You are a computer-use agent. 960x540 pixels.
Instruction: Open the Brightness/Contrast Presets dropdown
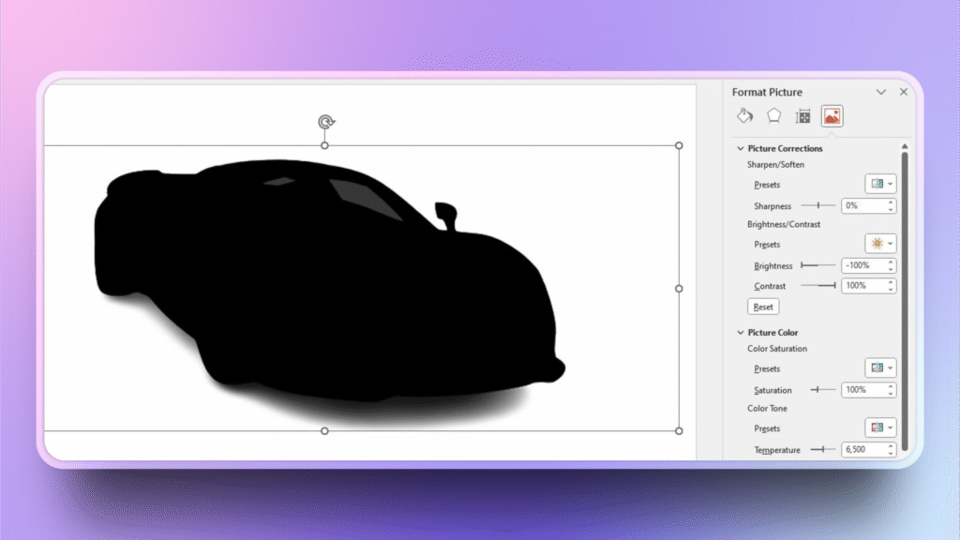click(x=880, y=244)
